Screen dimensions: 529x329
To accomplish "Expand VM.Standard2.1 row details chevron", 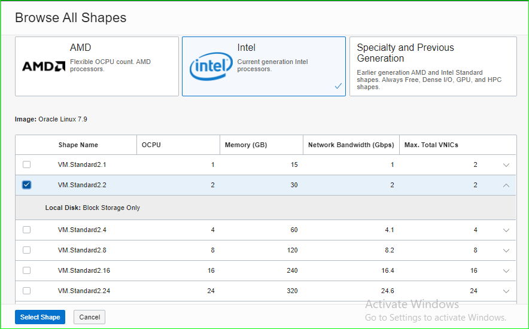I will [506, 165].
